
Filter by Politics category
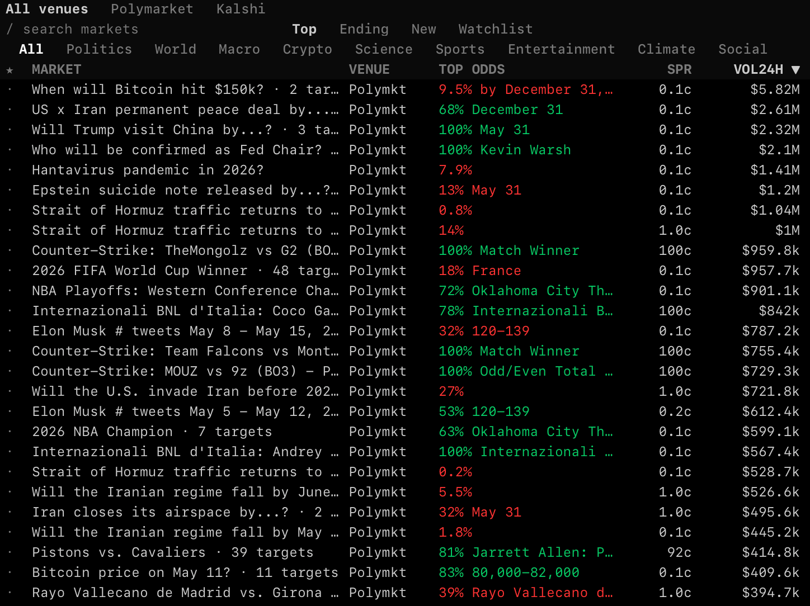click(99, 49)
